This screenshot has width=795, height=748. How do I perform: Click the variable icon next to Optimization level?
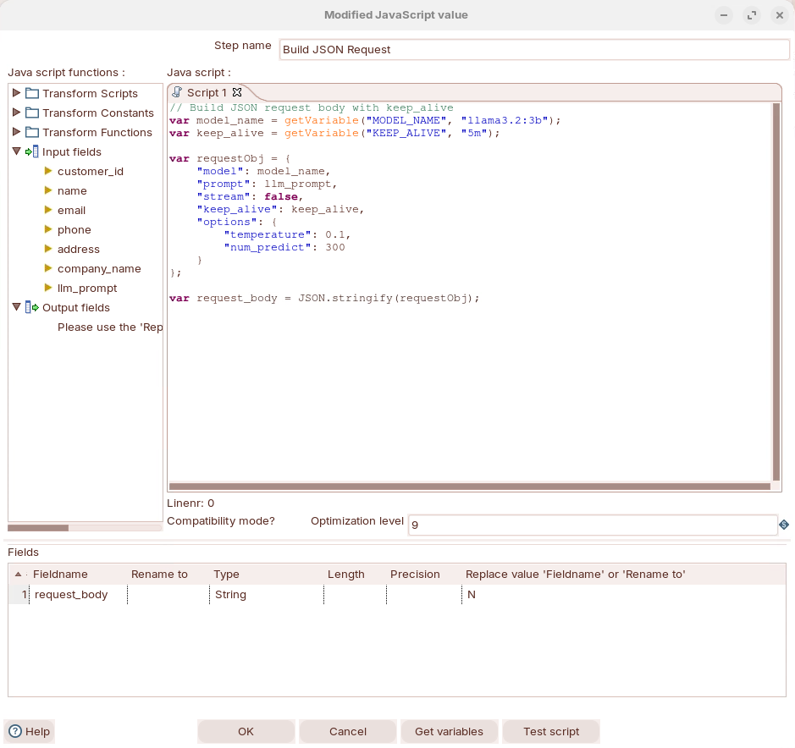784,525
